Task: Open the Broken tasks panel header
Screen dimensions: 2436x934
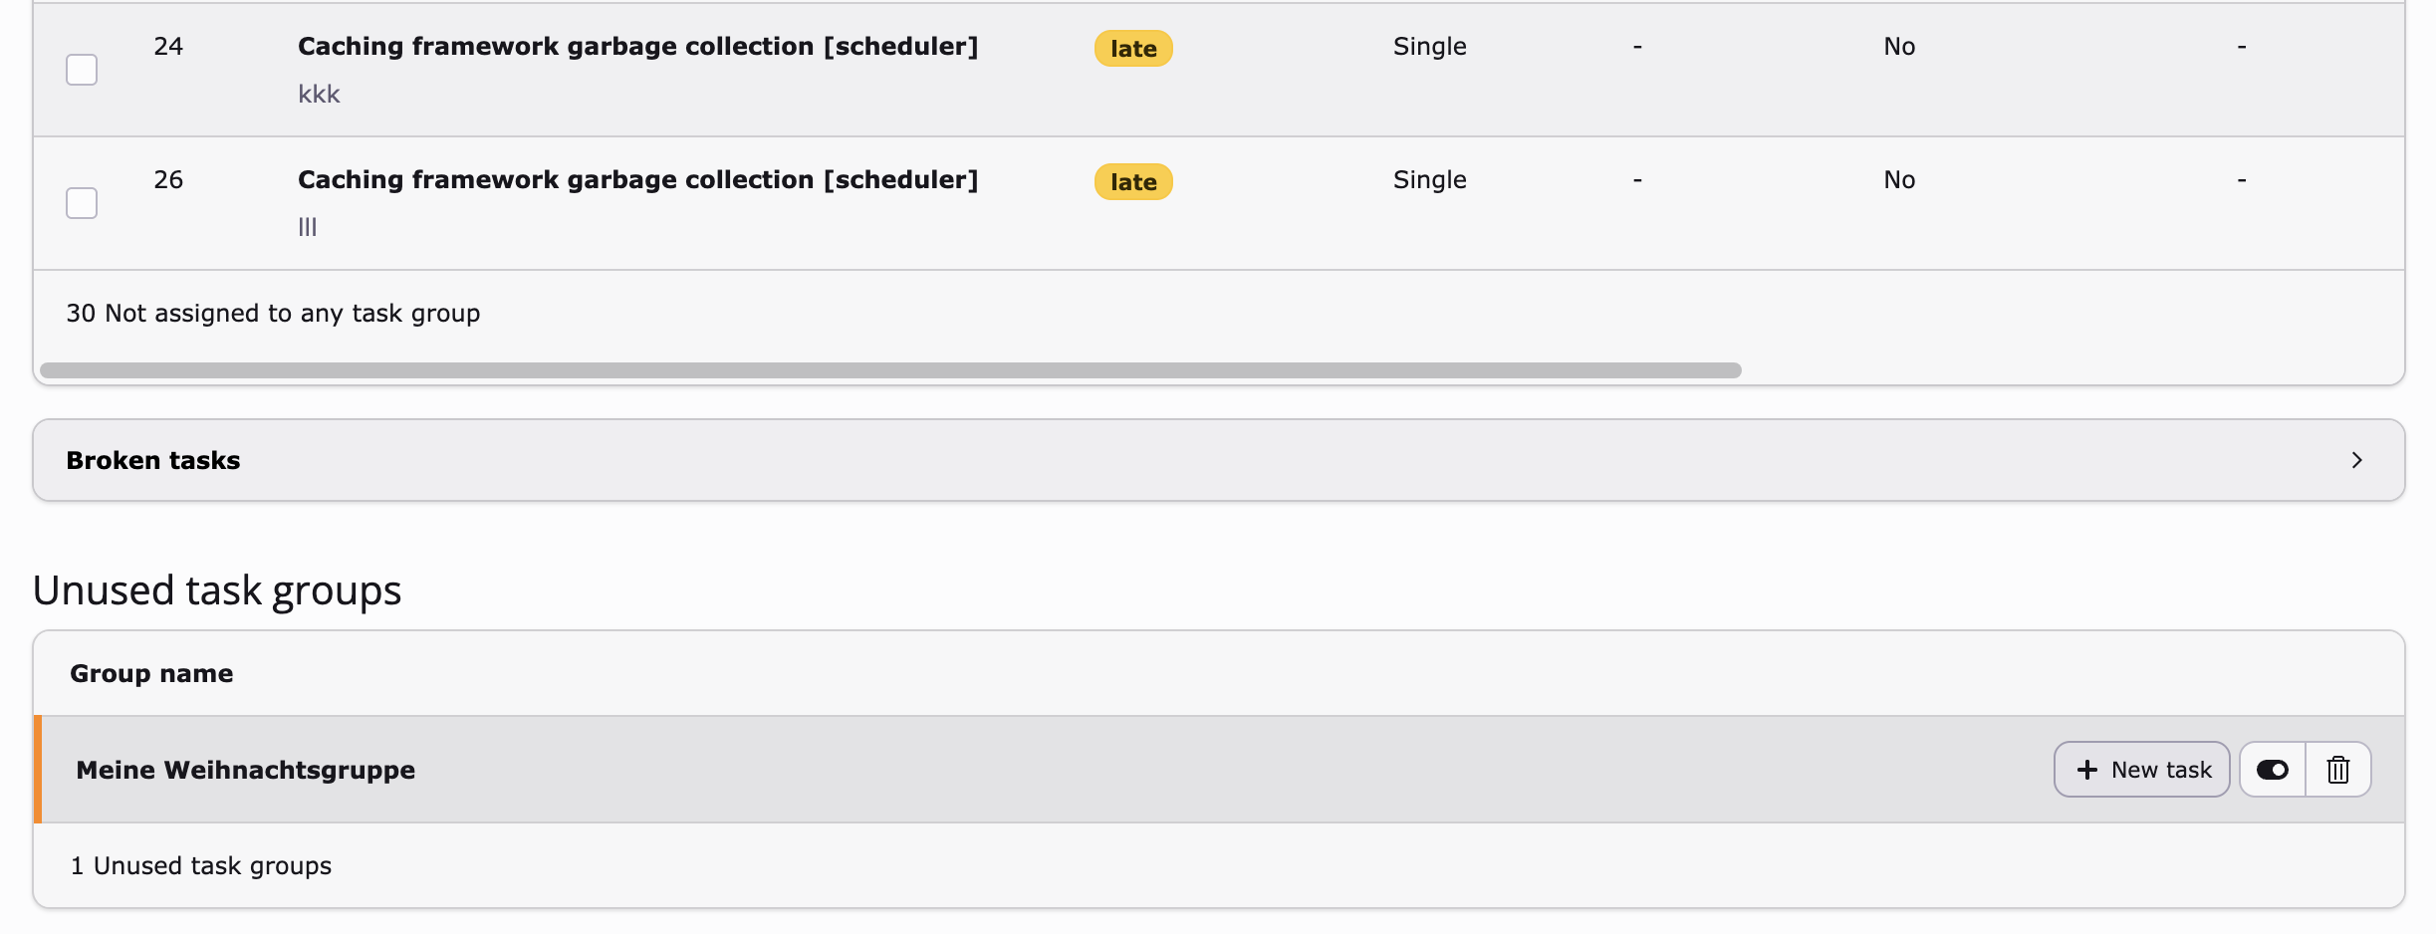Action: pos(153,460)
